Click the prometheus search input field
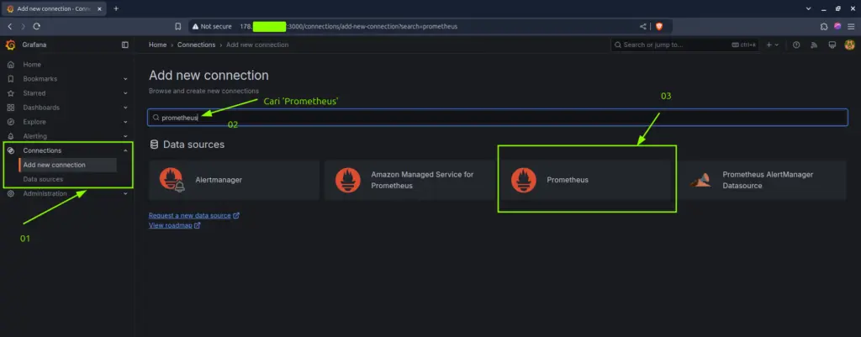This screenshot has height=337, width=861. point(498,118)
